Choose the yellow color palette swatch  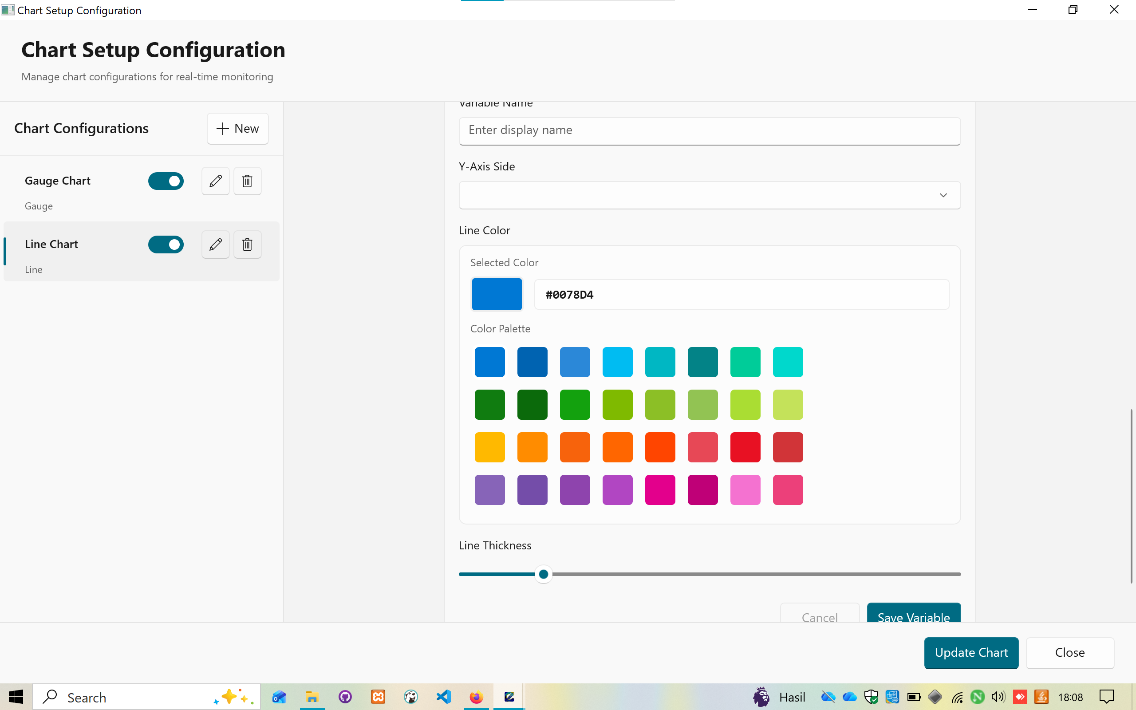tap(489, 447)
